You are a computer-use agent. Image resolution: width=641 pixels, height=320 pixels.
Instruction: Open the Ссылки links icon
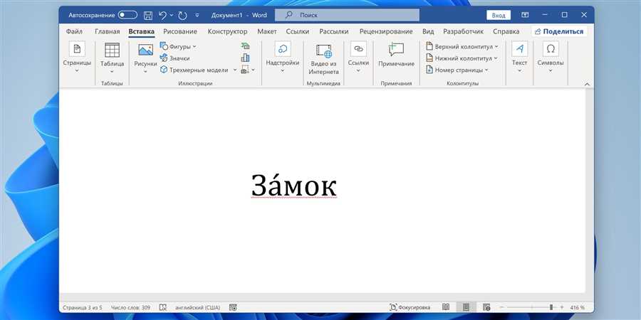click(358, 48)
